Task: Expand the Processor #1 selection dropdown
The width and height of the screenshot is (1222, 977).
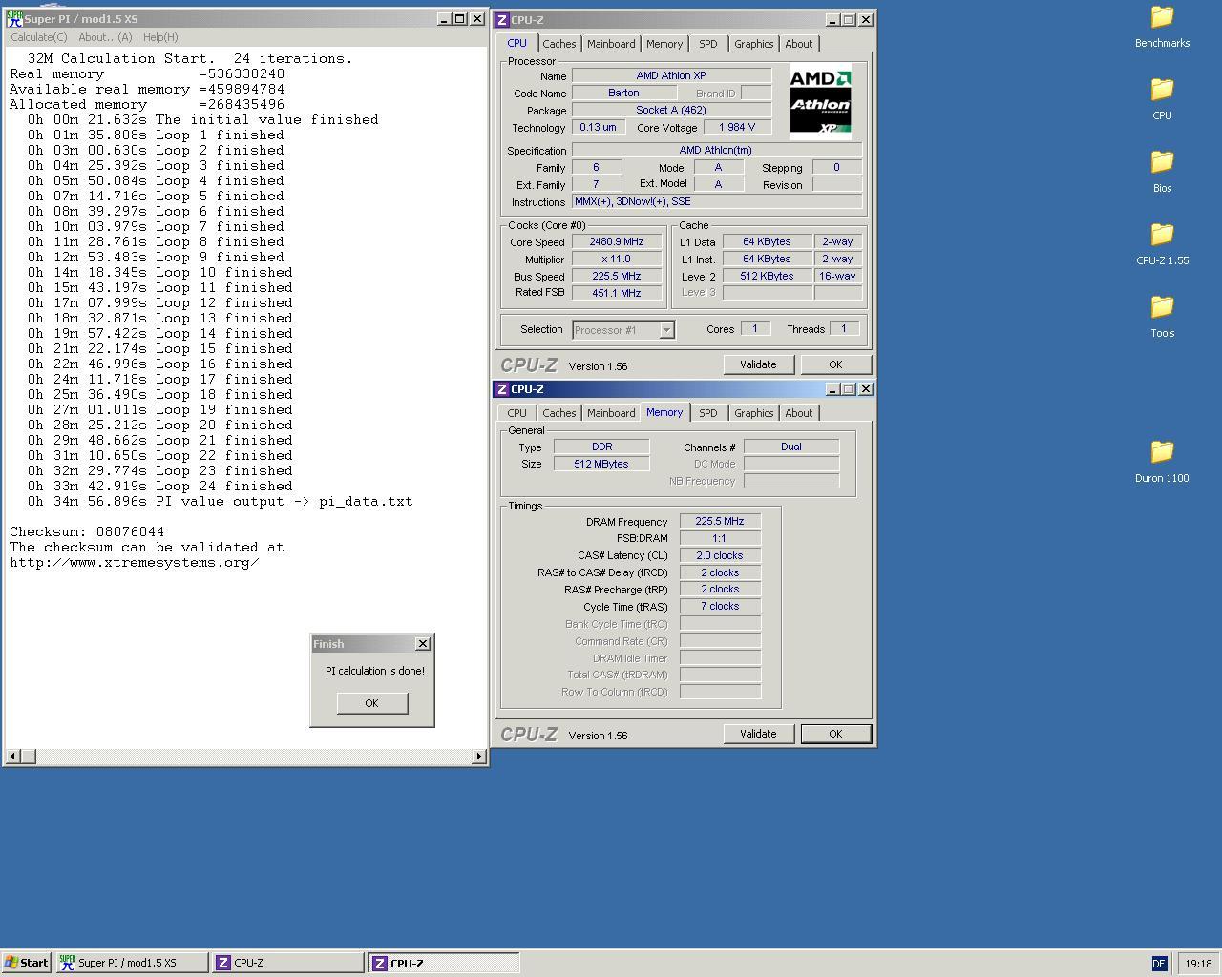Action: click(666, 330)
